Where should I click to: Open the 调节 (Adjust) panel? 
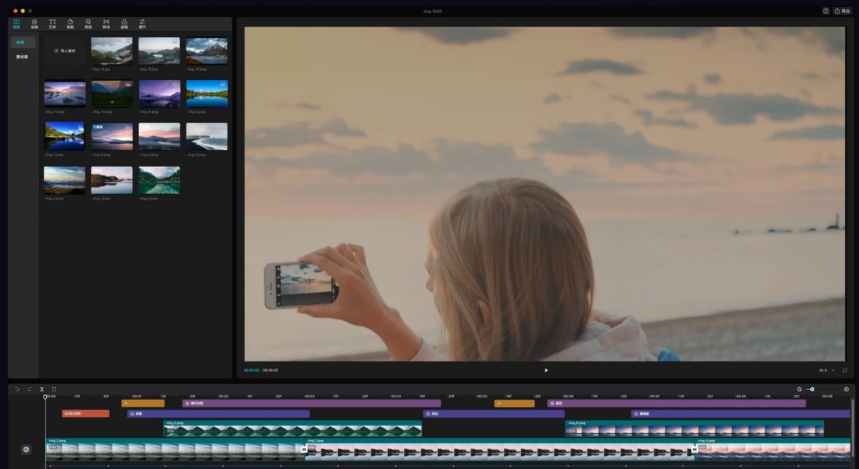coord(141,23)
